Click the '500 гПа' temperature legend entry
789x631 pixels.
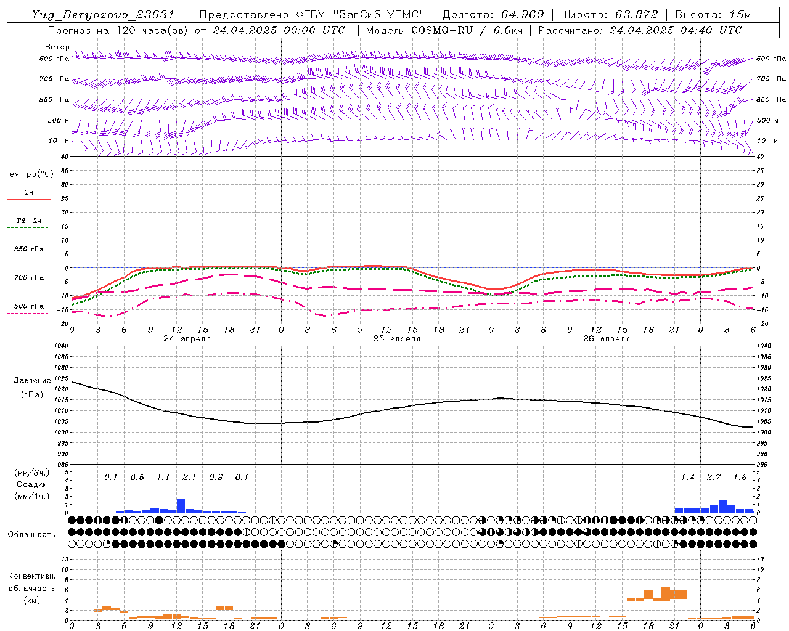(29, 306)
